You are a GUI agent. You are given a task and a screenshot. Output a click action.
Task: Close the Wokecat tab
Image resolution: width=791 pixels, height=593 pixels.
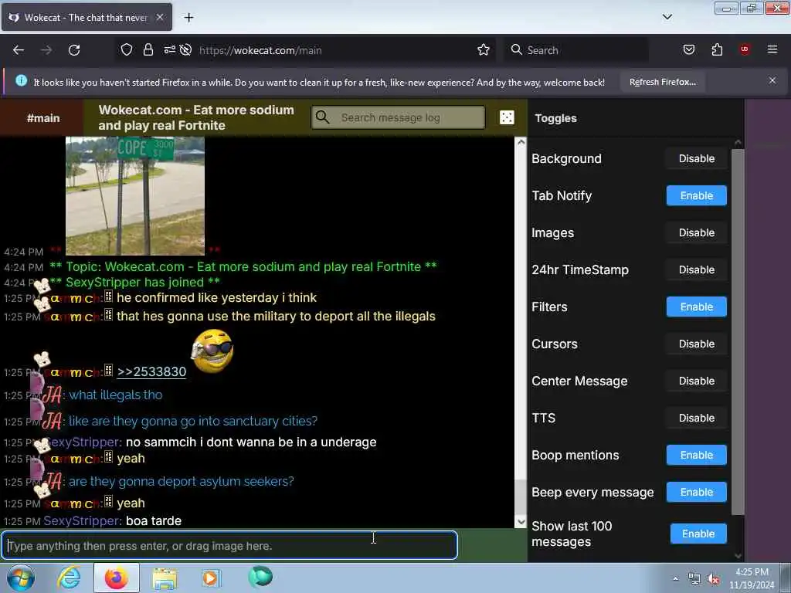click(159, 17)
